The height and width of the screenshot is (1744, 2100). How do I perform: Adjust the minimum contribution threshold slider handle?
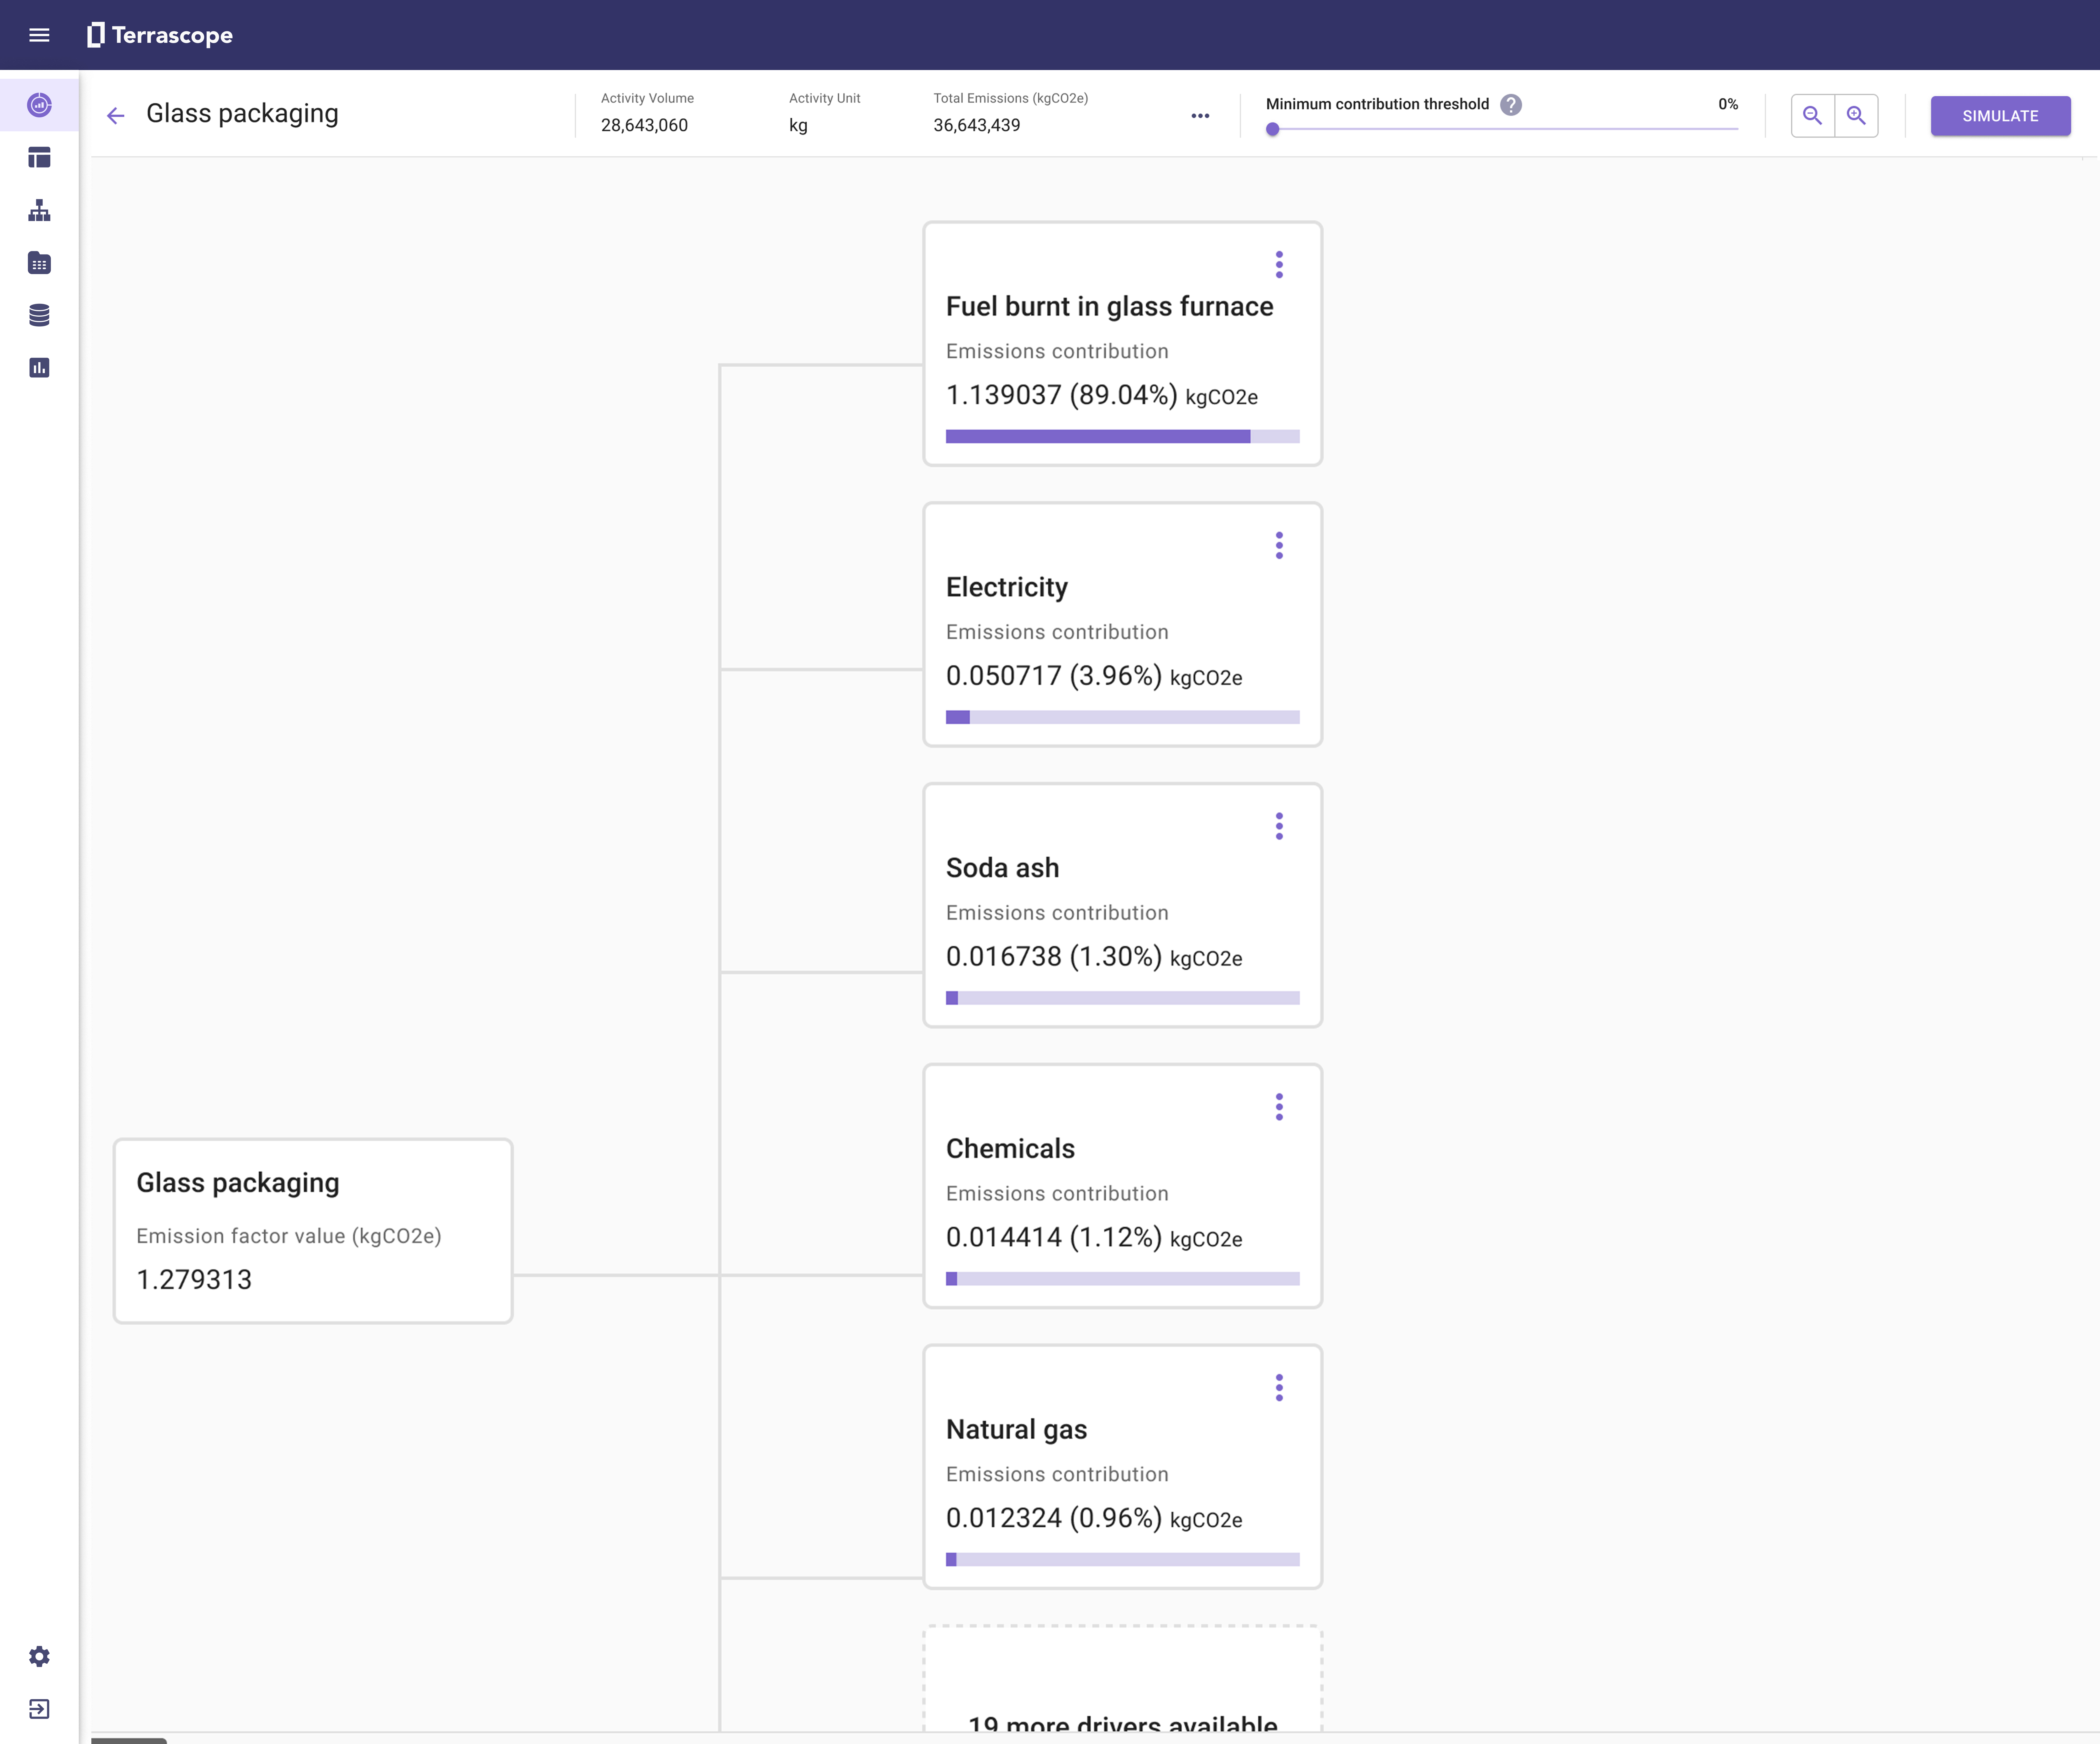pyautogui.click(x=1272, y=129)
